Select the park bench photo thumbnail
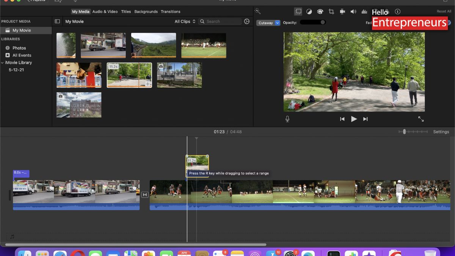Viewport: 455px width, 256px height. click(179, 75)
